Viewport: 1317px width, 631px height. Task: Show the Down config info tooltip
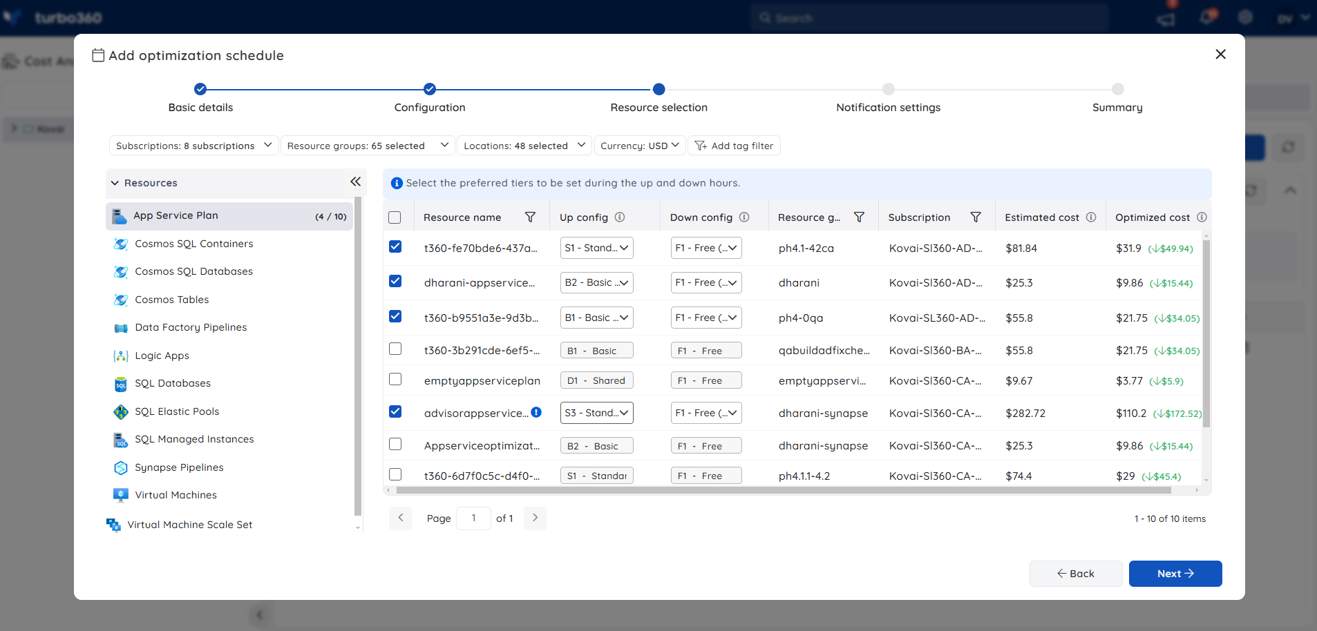[x=744, y=217]
